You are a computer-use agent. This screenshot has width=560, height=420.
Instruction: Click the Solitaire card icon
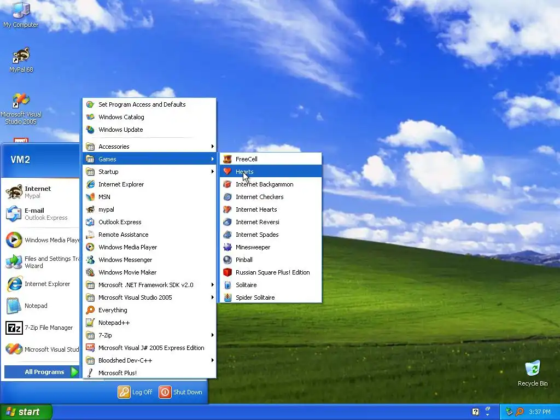pos(227,285)
